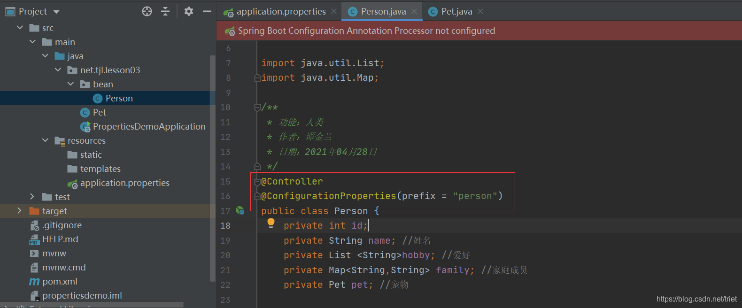Click the Spring bean gutter icon on line 17
The width and height of the screenshot is (742, 308).
pyautogui.click(x=240, y=211)
